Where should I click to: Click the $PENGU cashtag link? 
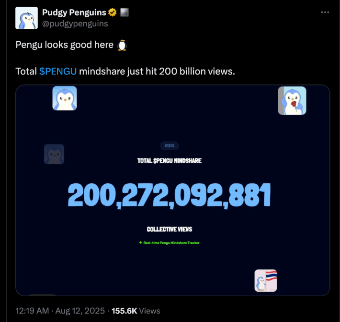[58, 72]
